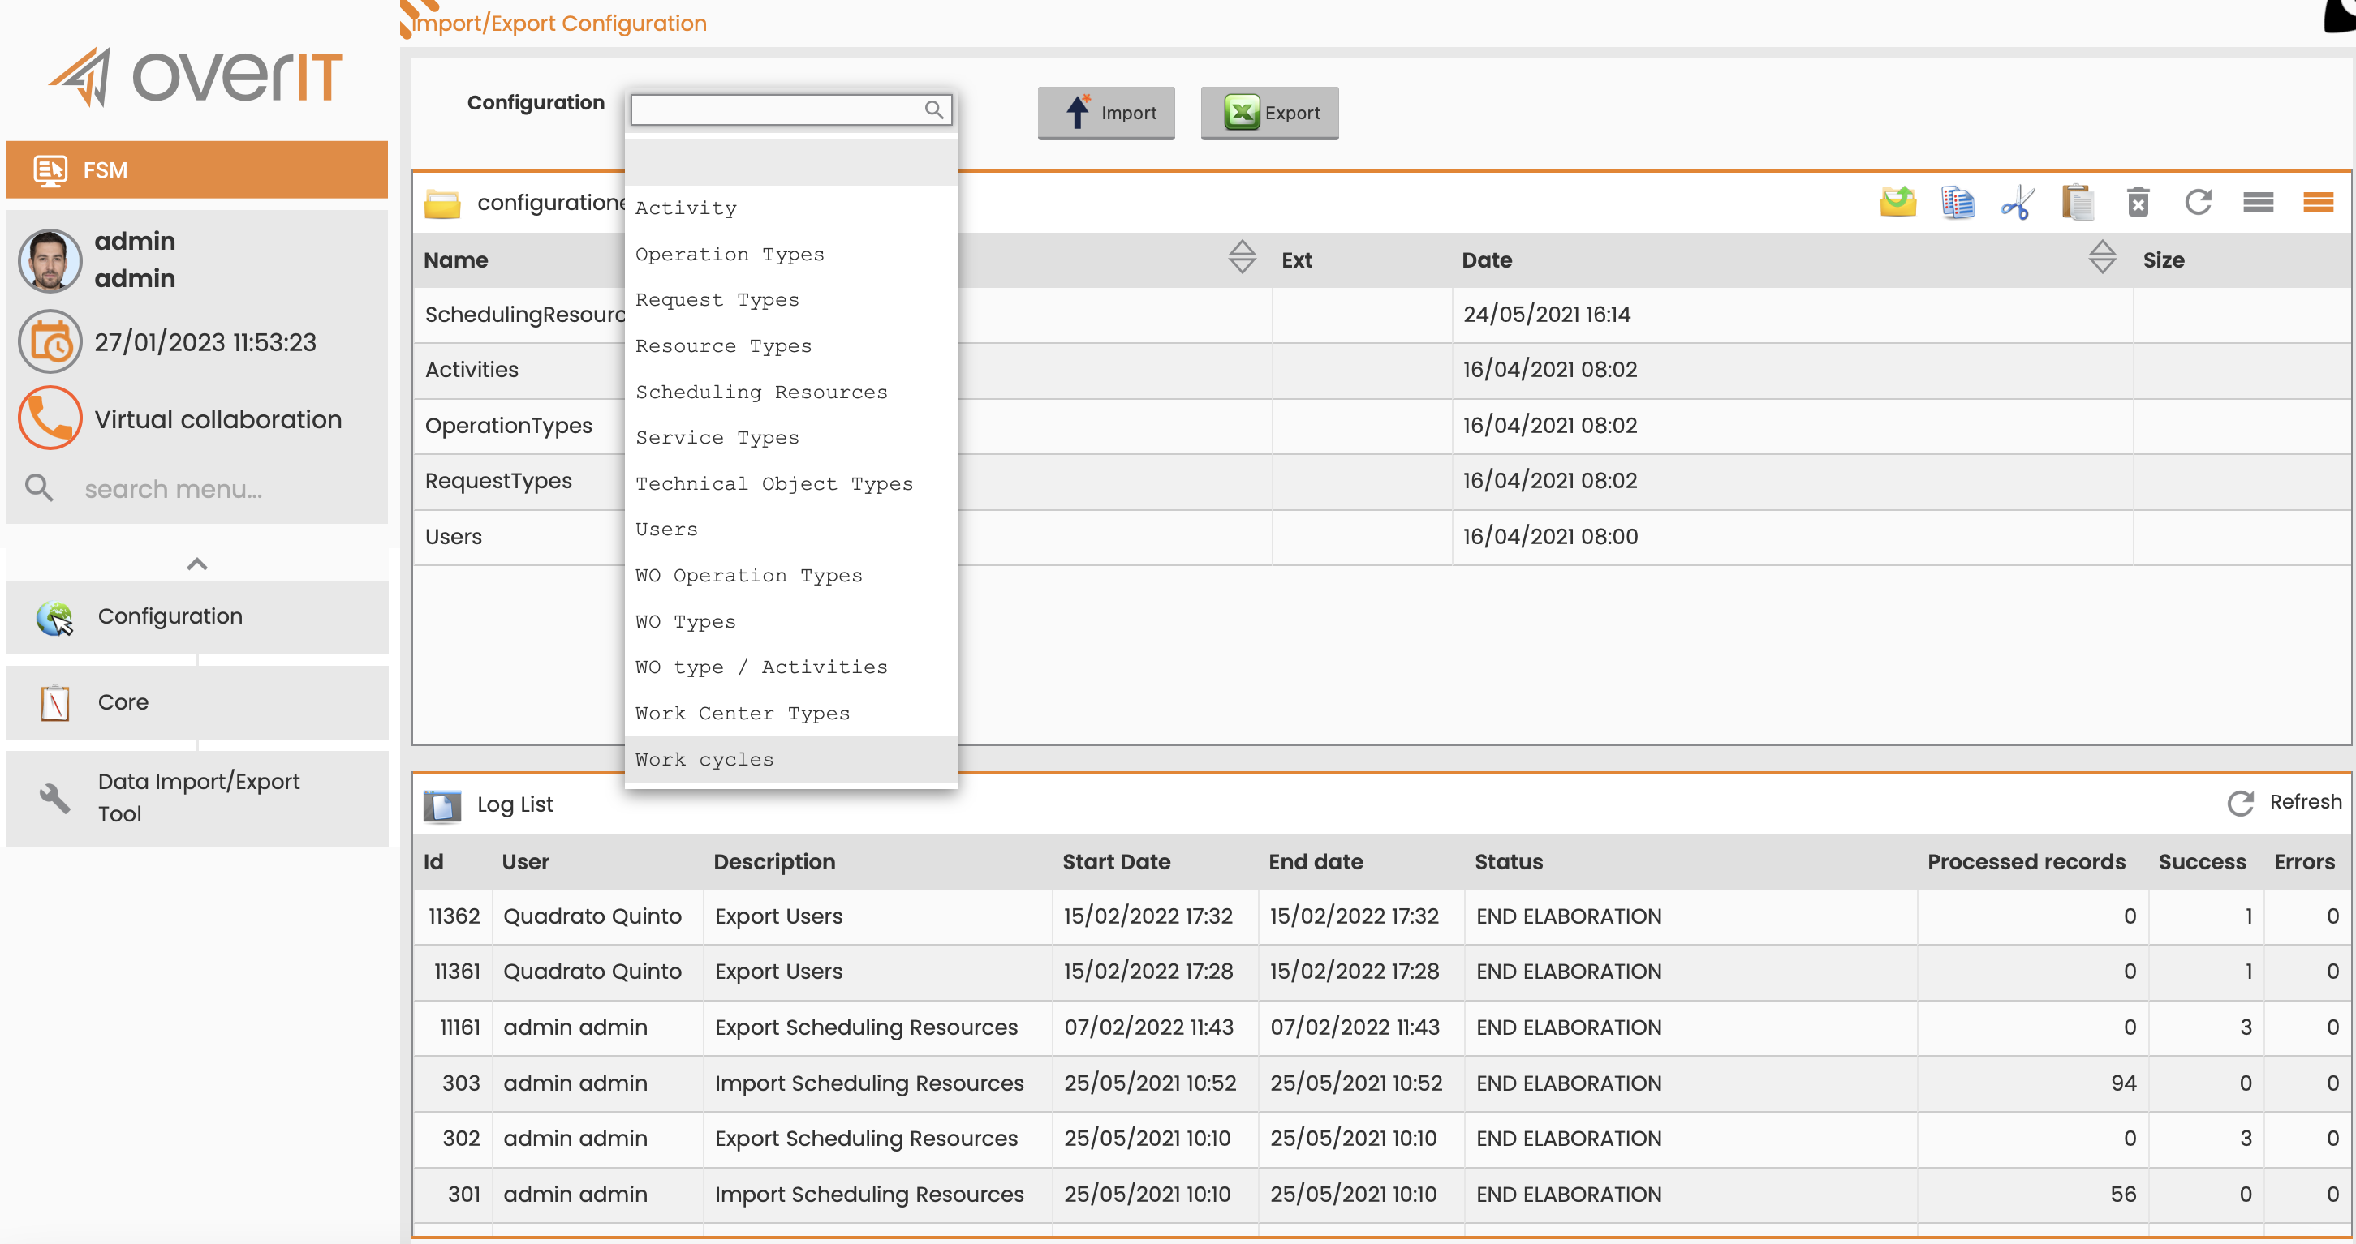Click the upload/import green folder toolbar icon

click(x=1897, y=202)
